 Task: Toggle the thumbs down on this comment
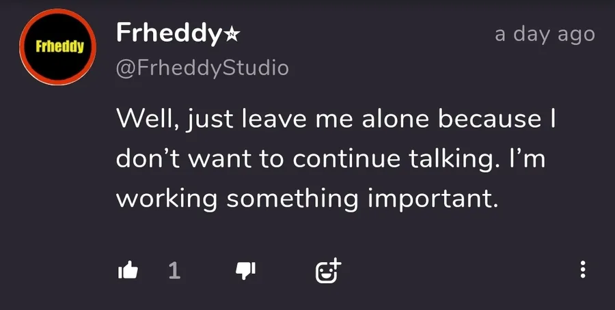click(x=245, y=271)
